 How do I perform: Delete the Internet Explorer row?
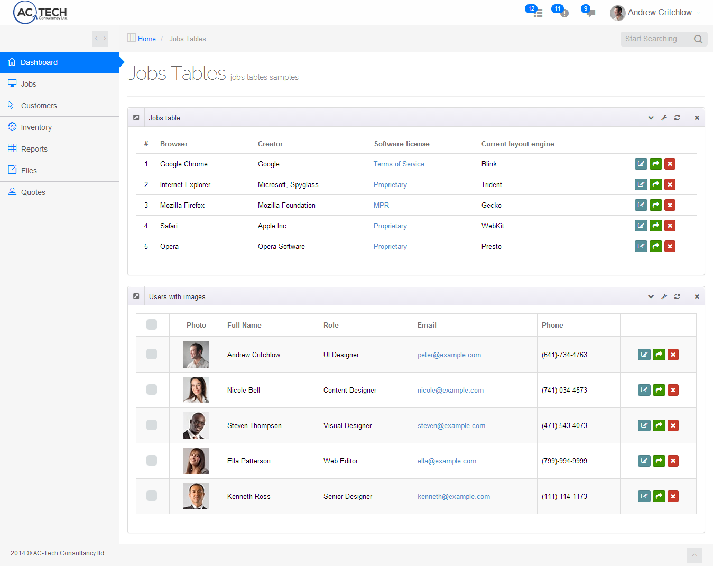(x=670, y=184)
